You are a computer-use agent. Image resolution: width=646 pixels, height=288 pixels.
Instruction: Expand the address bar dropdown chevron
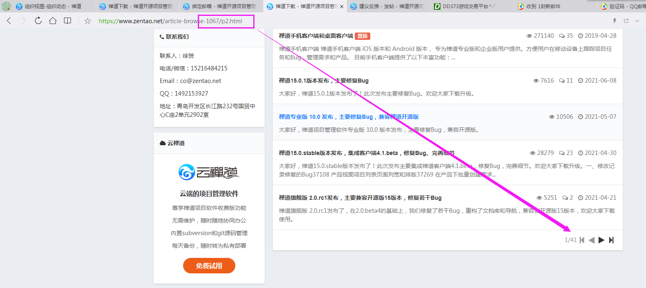point(637,21)
